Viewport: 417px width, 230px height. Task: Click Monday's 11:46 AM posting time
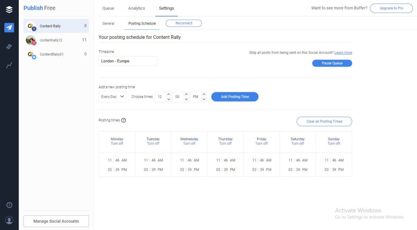117,160
